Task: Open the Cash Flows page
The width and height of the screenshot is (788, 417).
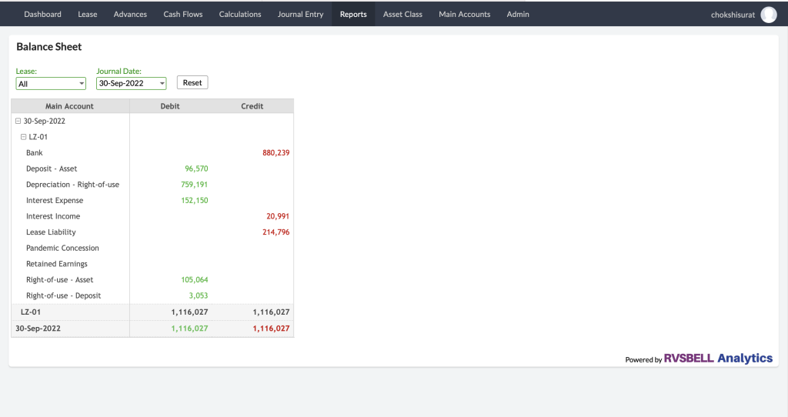Action: pos(183,15)
